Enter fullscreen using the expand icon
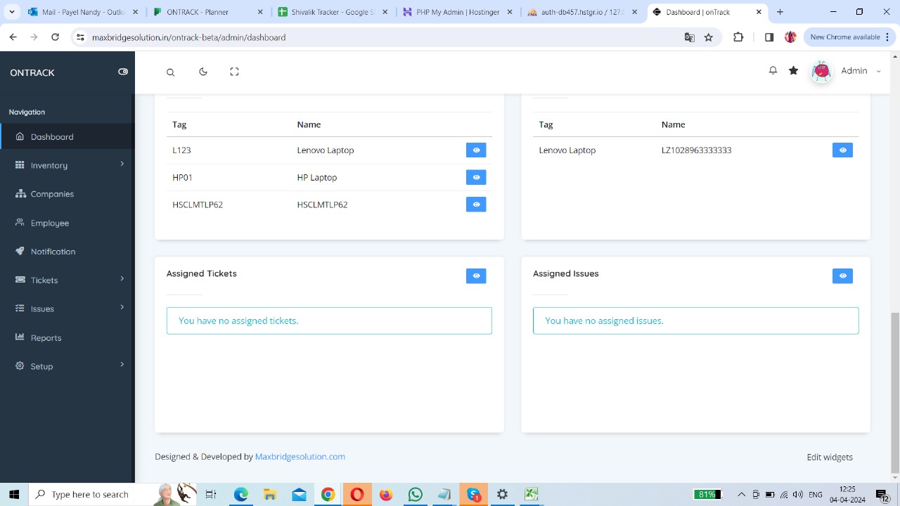The height and width of the screenshot is (506, 900). coord(234,72)
